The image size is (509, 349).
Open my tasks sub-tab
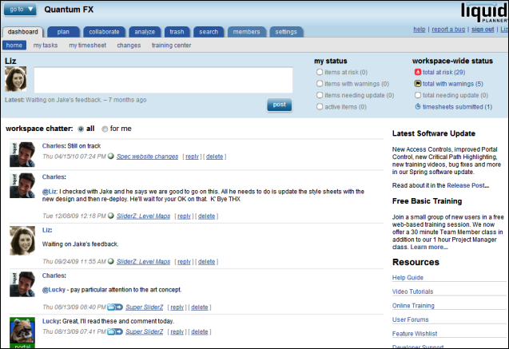pos(46,45)
